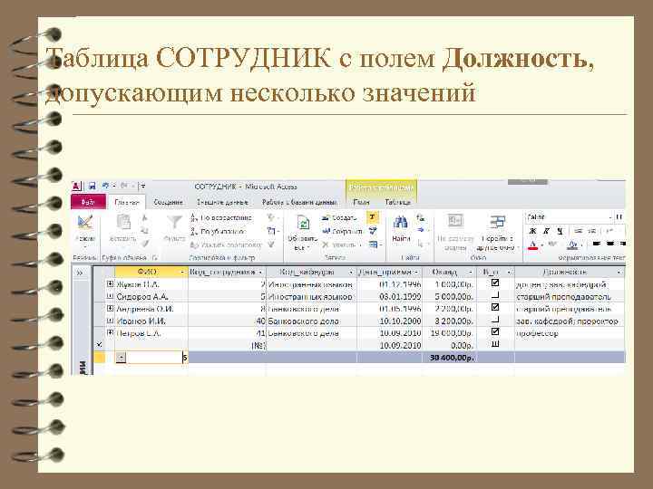Open the Код_кафедры column header dropdown

[351, 273]
